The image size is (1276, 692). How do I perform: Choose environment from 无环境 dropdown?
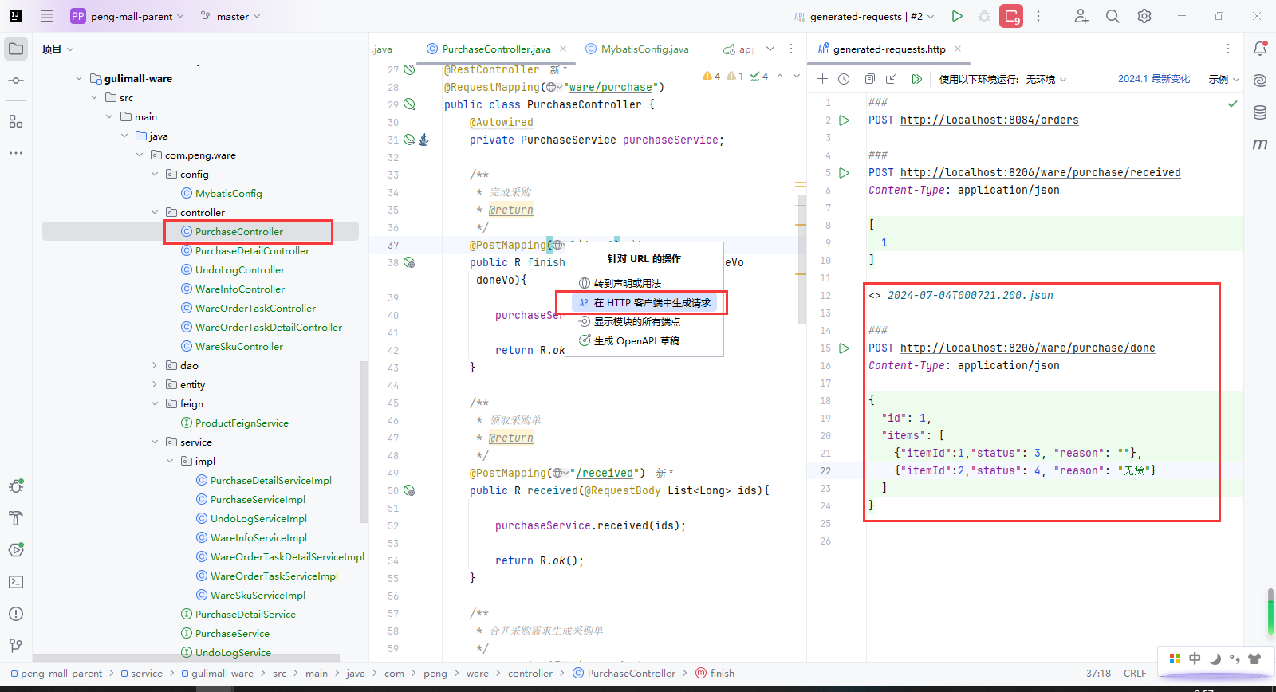tap(1046, 79)
